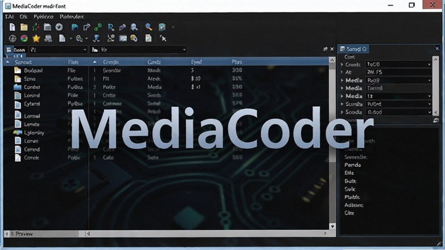
Task: Expand the 'Sumils' property row
Action: [342, 104]
